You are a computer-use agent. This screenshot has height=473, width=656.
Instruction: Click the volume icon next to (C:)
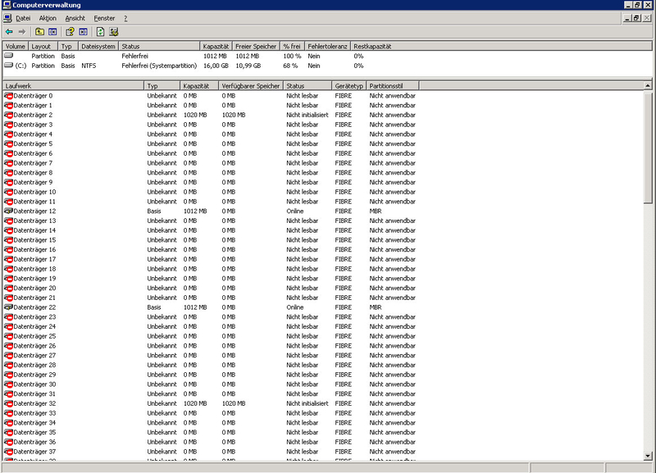coord(7,66)
